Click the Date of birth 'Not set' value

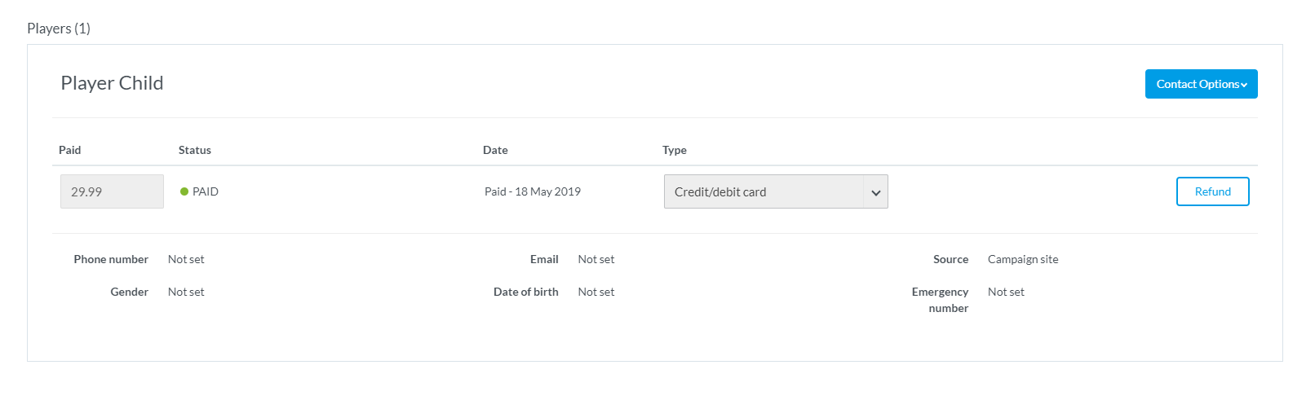596,292
